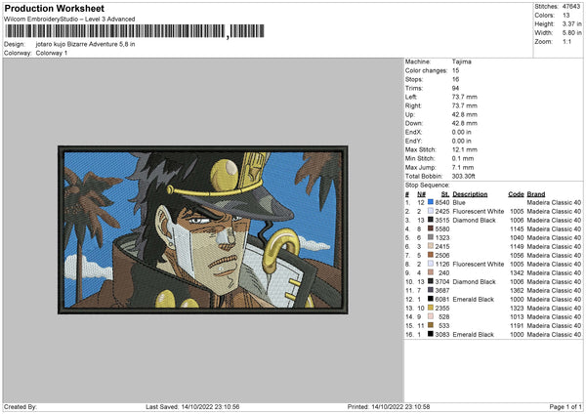Click the brown swatch beside stitch count 5580
The width and height of the screenshot is (586, 414).
[431, 228]
